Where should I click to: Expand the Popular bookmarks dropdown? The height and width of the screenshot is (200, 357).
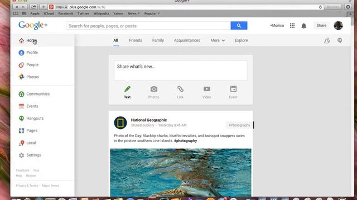click(x=152, y=13)
